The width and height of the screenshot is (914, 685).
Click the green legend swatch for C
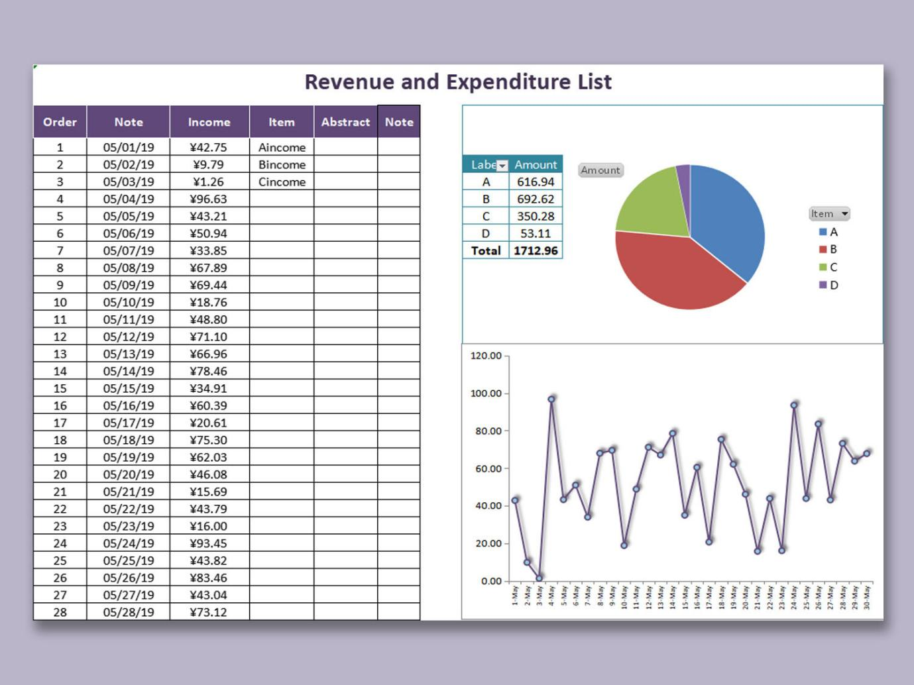(x=823, y=268)
